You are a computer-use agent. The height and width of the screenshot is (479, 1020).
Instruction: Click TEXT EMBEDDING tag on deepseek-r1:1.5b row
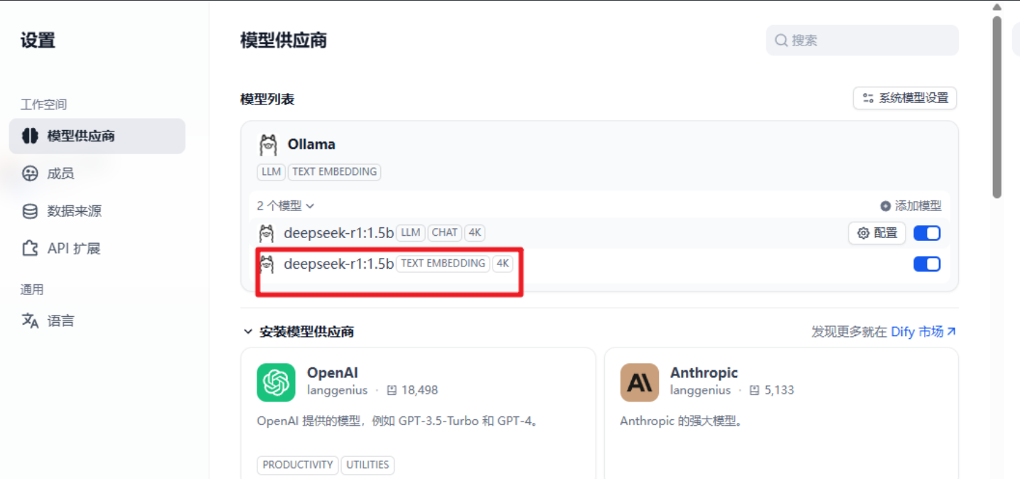click(x=443, y=264)
